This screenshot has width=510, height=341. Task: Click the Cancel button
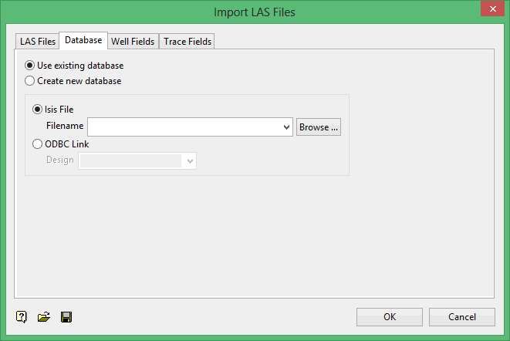pos(462,317)
